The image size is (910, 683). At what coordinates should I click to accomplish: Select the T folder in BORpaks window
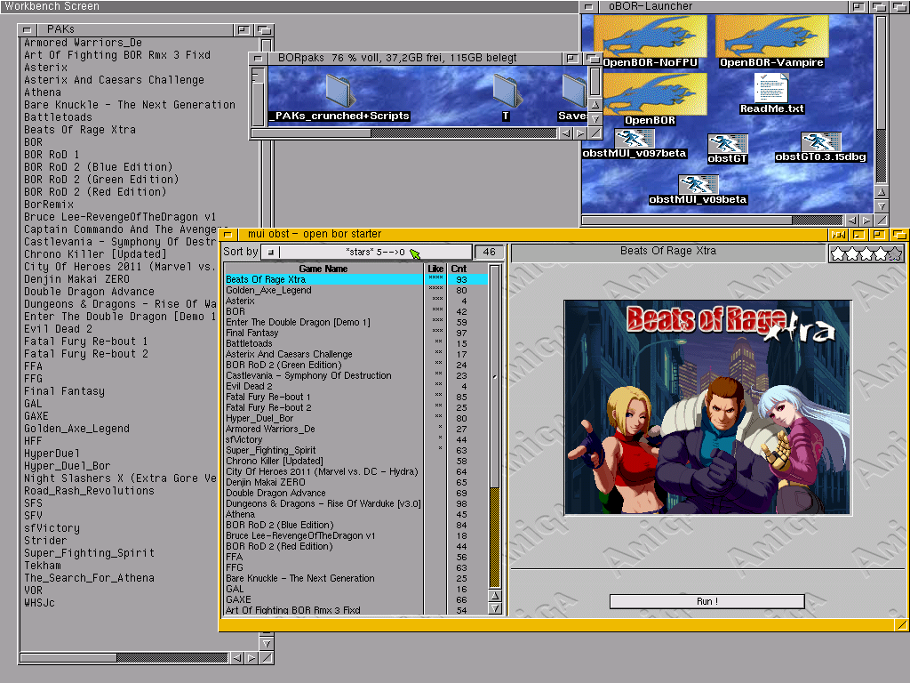[506, 91]
